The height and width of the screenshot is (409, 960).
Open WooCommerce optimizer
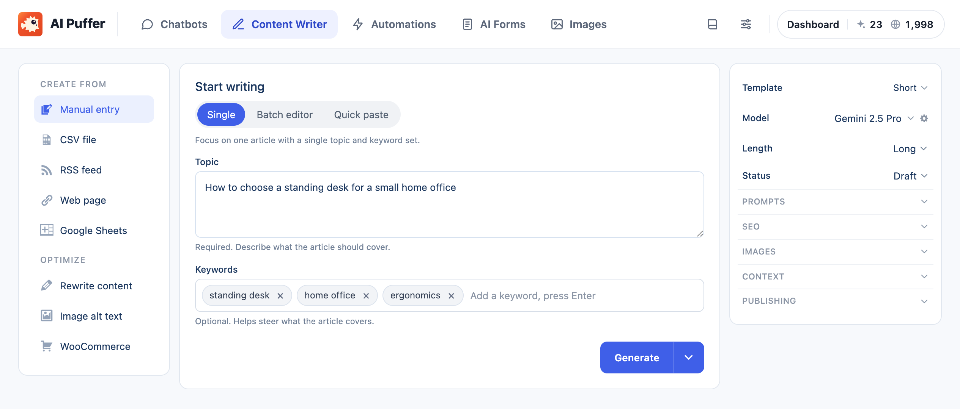94,347
